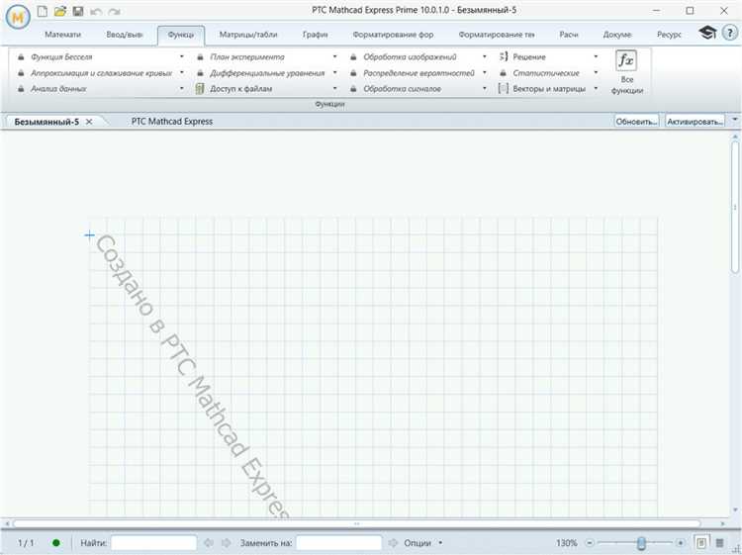
Task: Adjust the zoom slider handle
Action: 641,543
